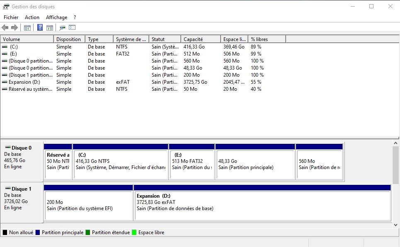Toggle the console tree pane icon
The image size is (400, 247).
(27, 28)
